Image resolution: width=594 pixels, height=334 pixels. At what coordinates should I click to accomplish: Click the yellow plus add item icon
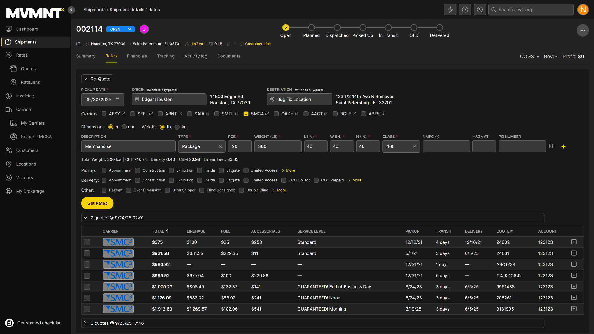pyautogui.click(x=563, y=147)
